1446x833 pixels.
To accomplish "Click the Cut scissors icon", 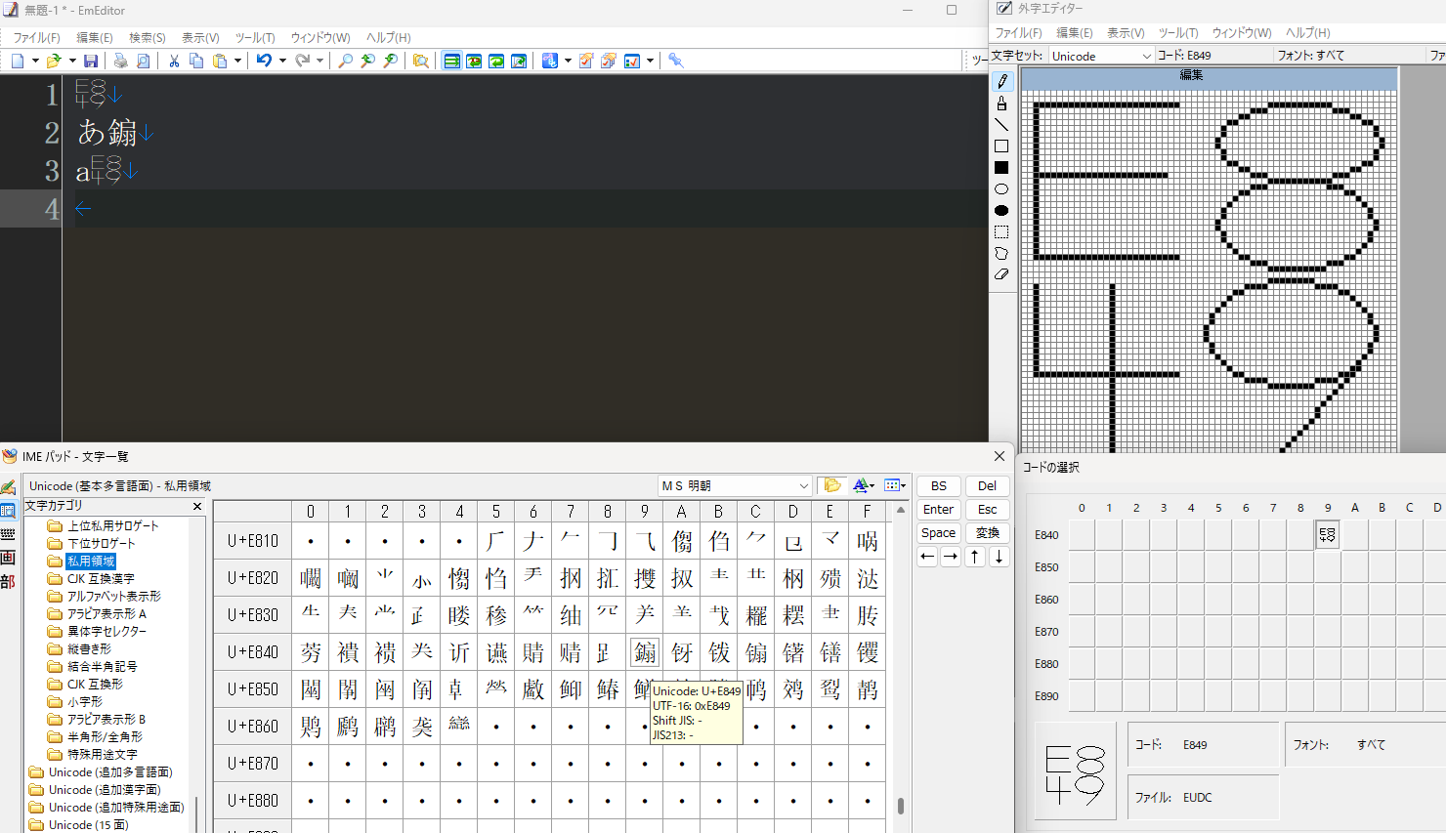I will [174, 61].
